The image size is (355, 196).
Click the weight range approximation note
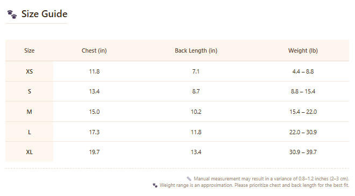tap(254, 185)
